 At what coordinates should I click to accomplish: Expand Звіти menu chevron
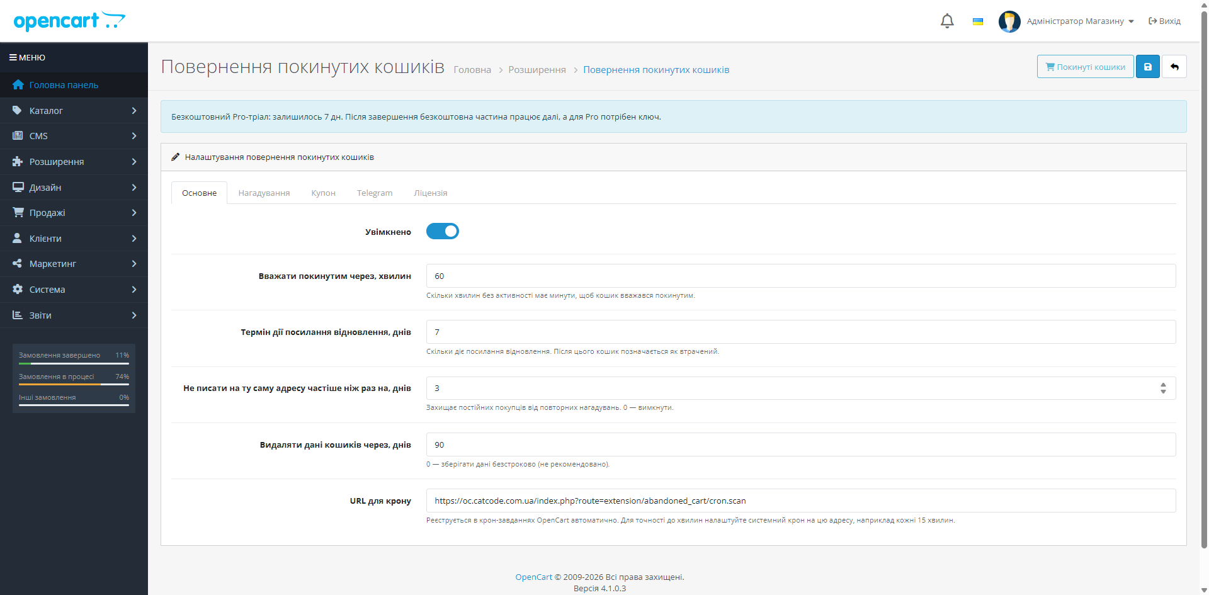click(134, 315)
